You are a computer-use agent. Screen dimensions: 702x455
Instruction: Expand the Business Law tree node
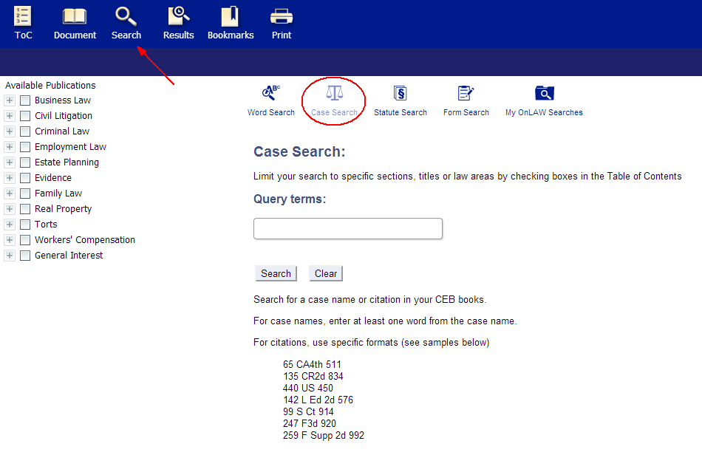pos(10,100)
